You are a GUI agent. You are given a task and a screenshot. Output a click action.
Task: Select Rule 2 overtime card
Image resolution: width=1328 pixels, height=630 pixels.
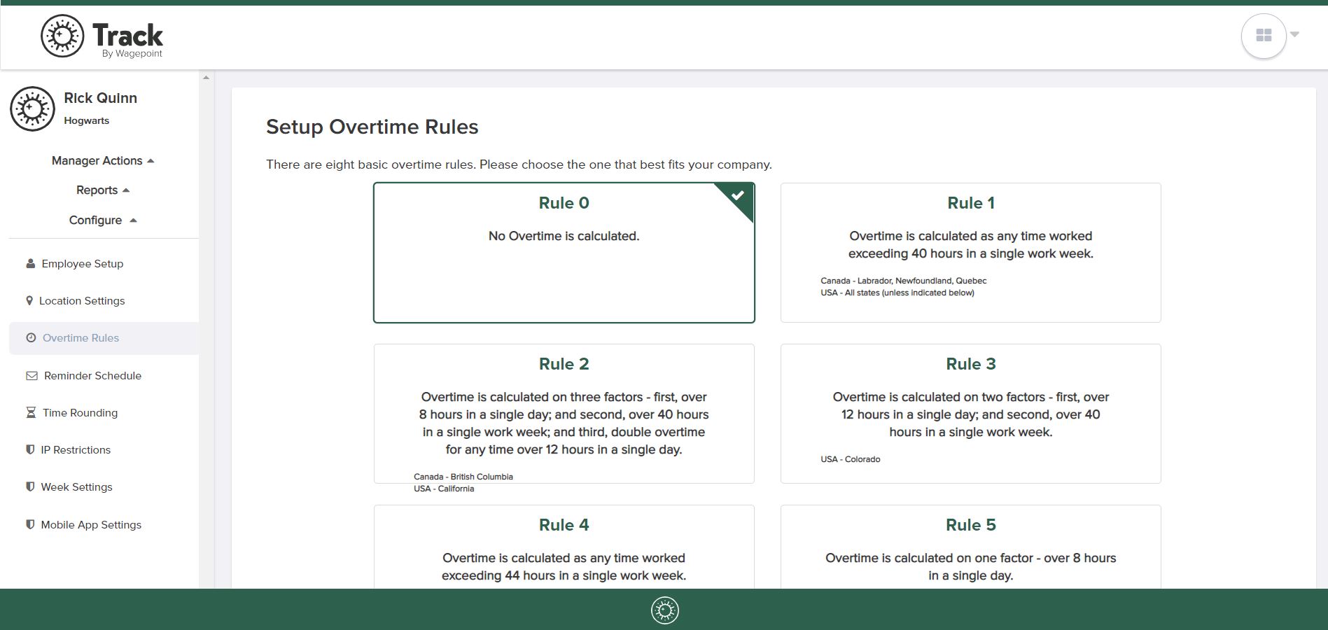[x=564, y=414]
